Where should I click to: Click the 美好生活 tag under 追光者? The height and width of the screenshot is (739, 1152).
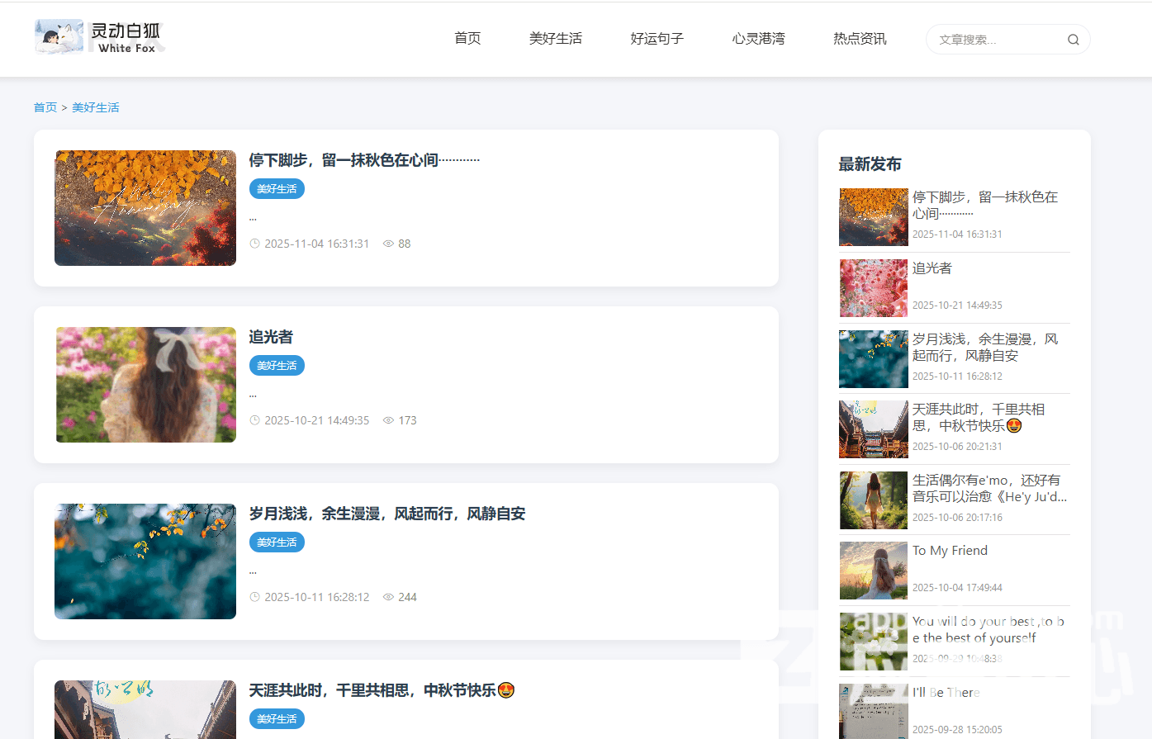point(277,366)
